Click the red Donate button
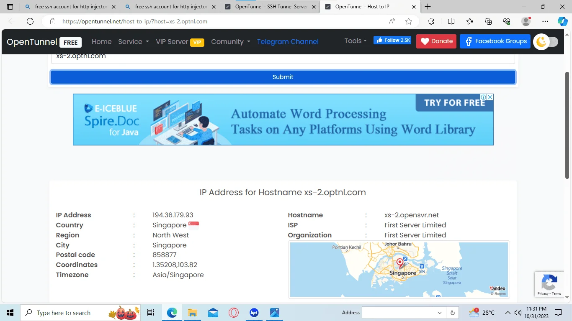The width and height of the screenshot is (572, 321). pyautogui.click(x=436, y=41)
